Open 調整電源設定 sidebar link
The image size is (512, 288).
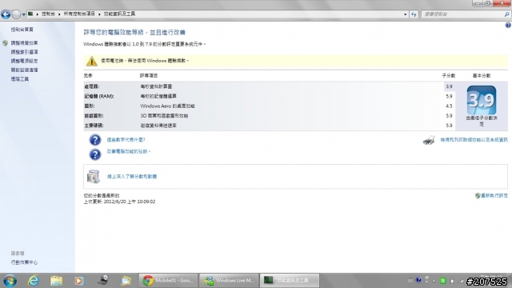point(24,61)
